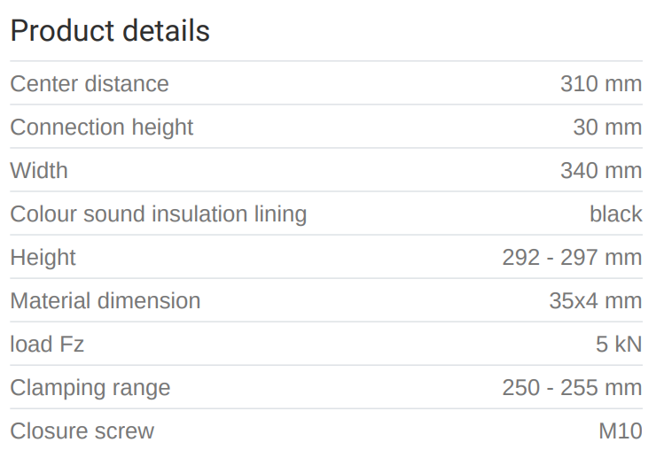Click the Clamping range label

90,388
